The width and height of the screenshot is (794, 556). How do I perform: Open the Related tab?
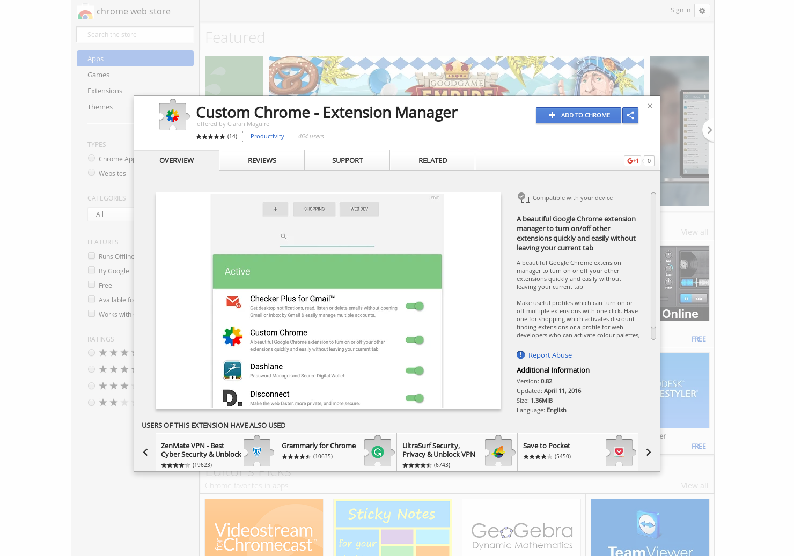click(432, 160)
